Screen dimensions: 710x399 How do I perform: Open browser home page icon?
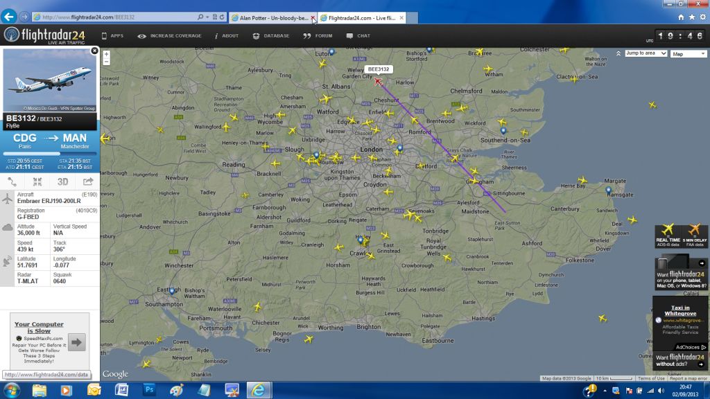pos(681,17)
